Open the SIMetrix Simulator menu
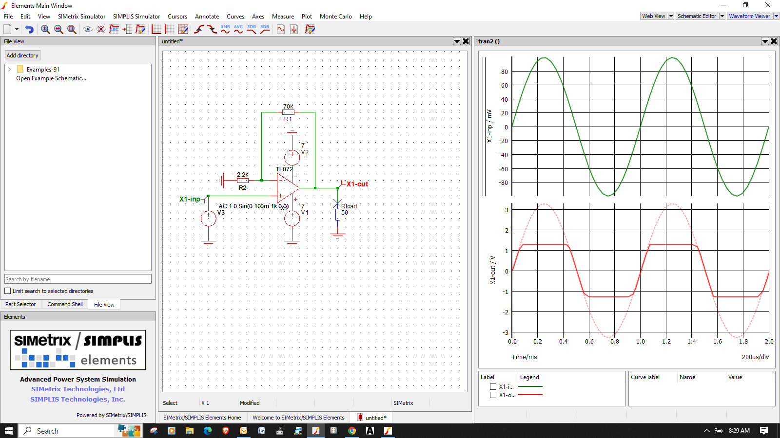The width and height of the screenshot is (780, 438). click(81, 17)
